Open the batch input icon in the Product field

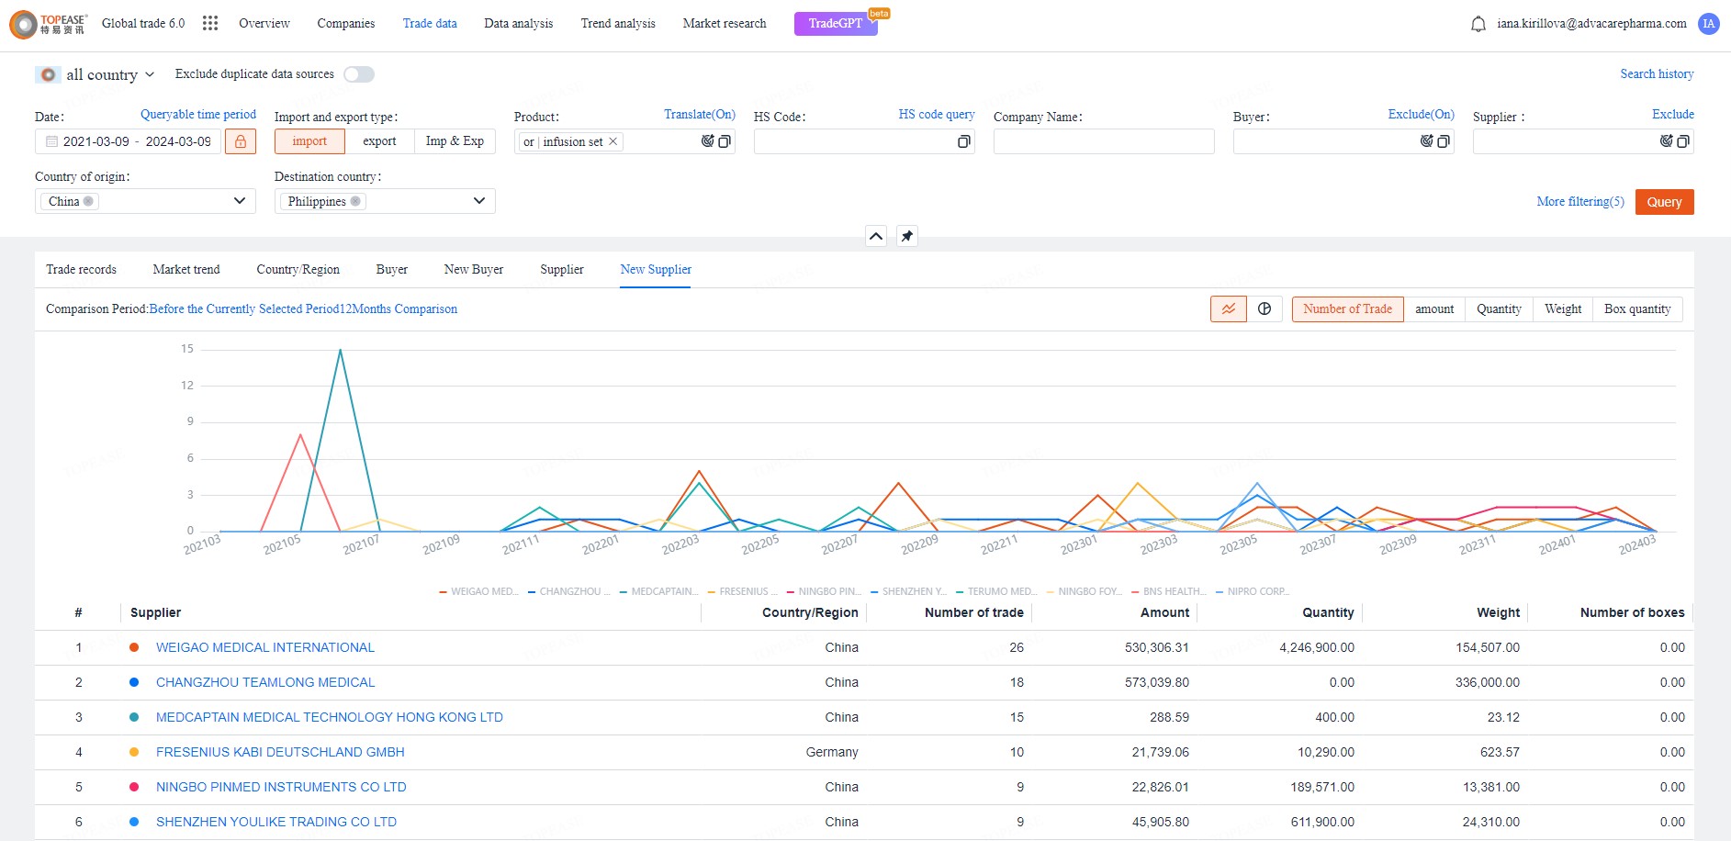[725, 141]
